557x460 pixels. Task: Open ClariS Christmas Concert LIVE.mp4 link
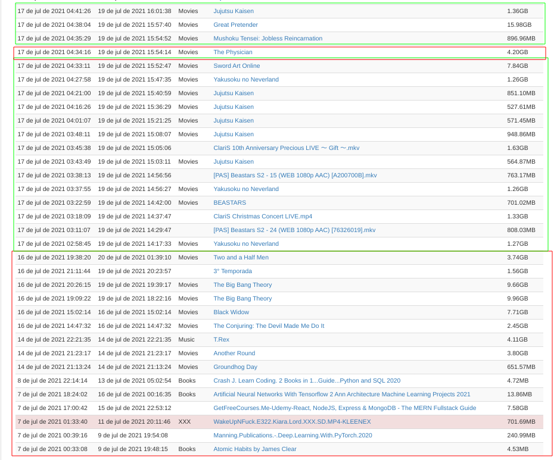(x=263, y=217)
